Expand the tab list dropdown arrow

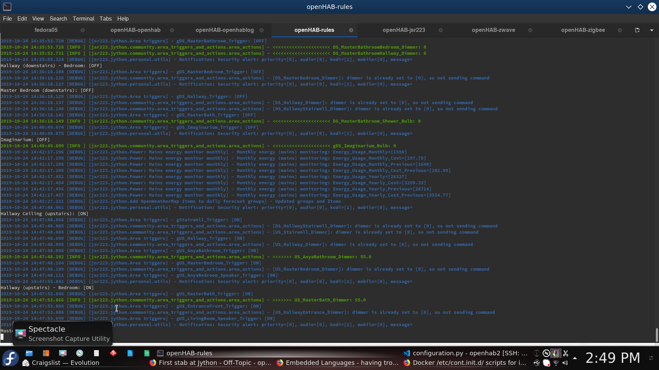click(x=652, y=30)
